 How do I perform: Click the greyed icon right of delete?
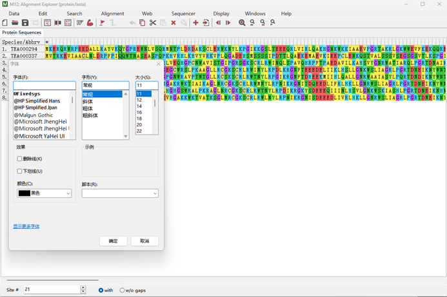click(184, 23)
